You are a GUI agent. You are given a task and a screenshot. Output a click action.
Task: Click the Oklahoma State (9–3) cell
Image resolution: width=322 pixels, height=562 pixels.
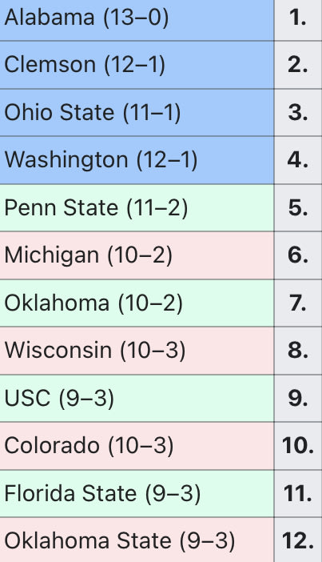coord(137,540)
